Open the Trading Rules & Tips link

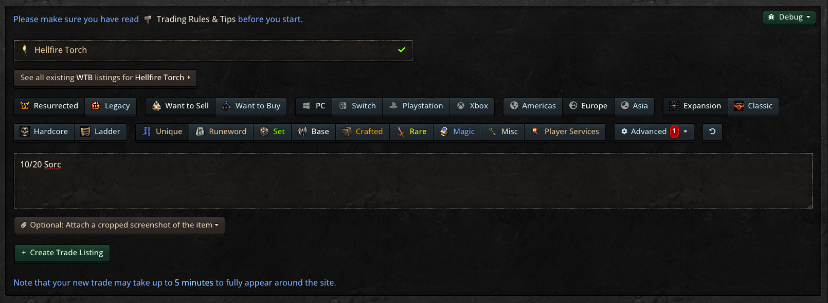[196, 20]
